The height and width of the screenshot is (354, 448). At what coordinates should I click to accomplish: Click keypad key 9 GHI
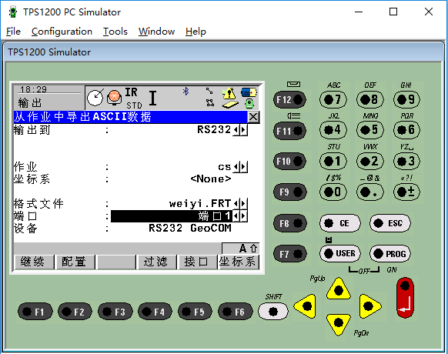click(407, 100)
